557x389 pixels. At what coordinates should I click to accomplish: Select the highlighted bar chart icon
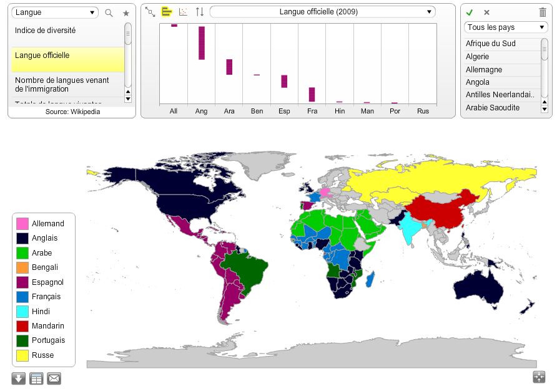click(167, 12)
